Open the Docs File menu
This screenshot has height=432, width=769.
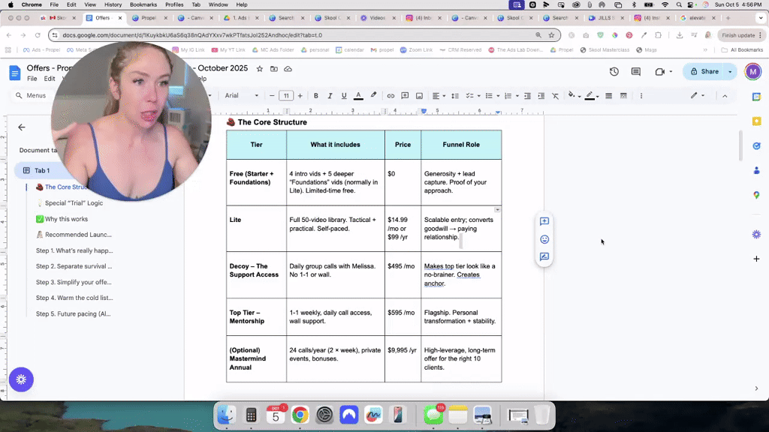point(32,78)
